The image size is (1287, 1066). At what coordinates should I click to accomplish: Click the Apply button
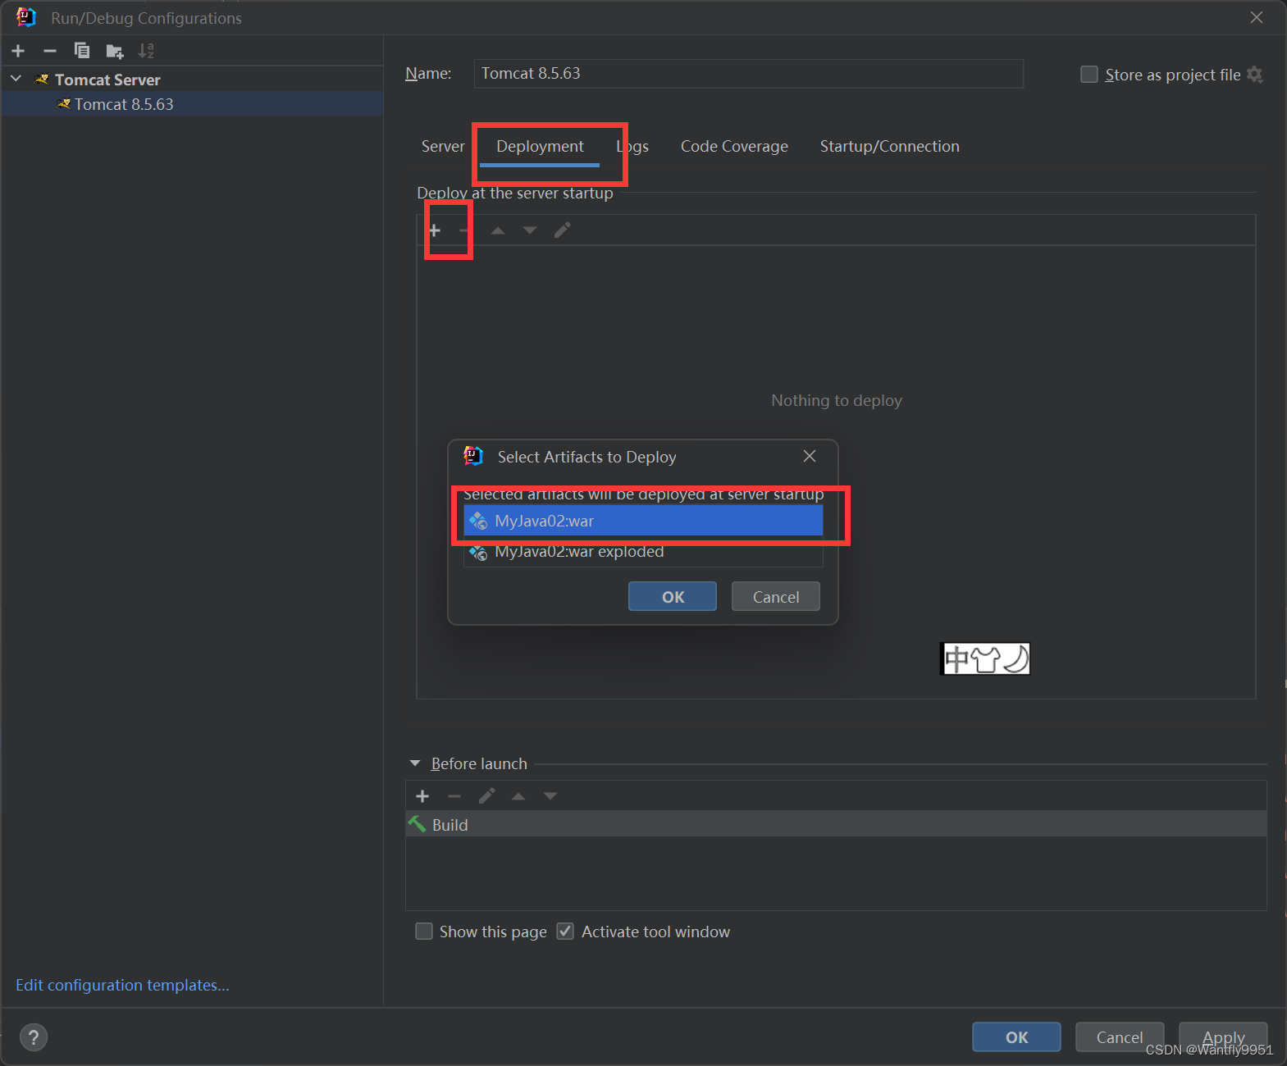[1223, 1037]
